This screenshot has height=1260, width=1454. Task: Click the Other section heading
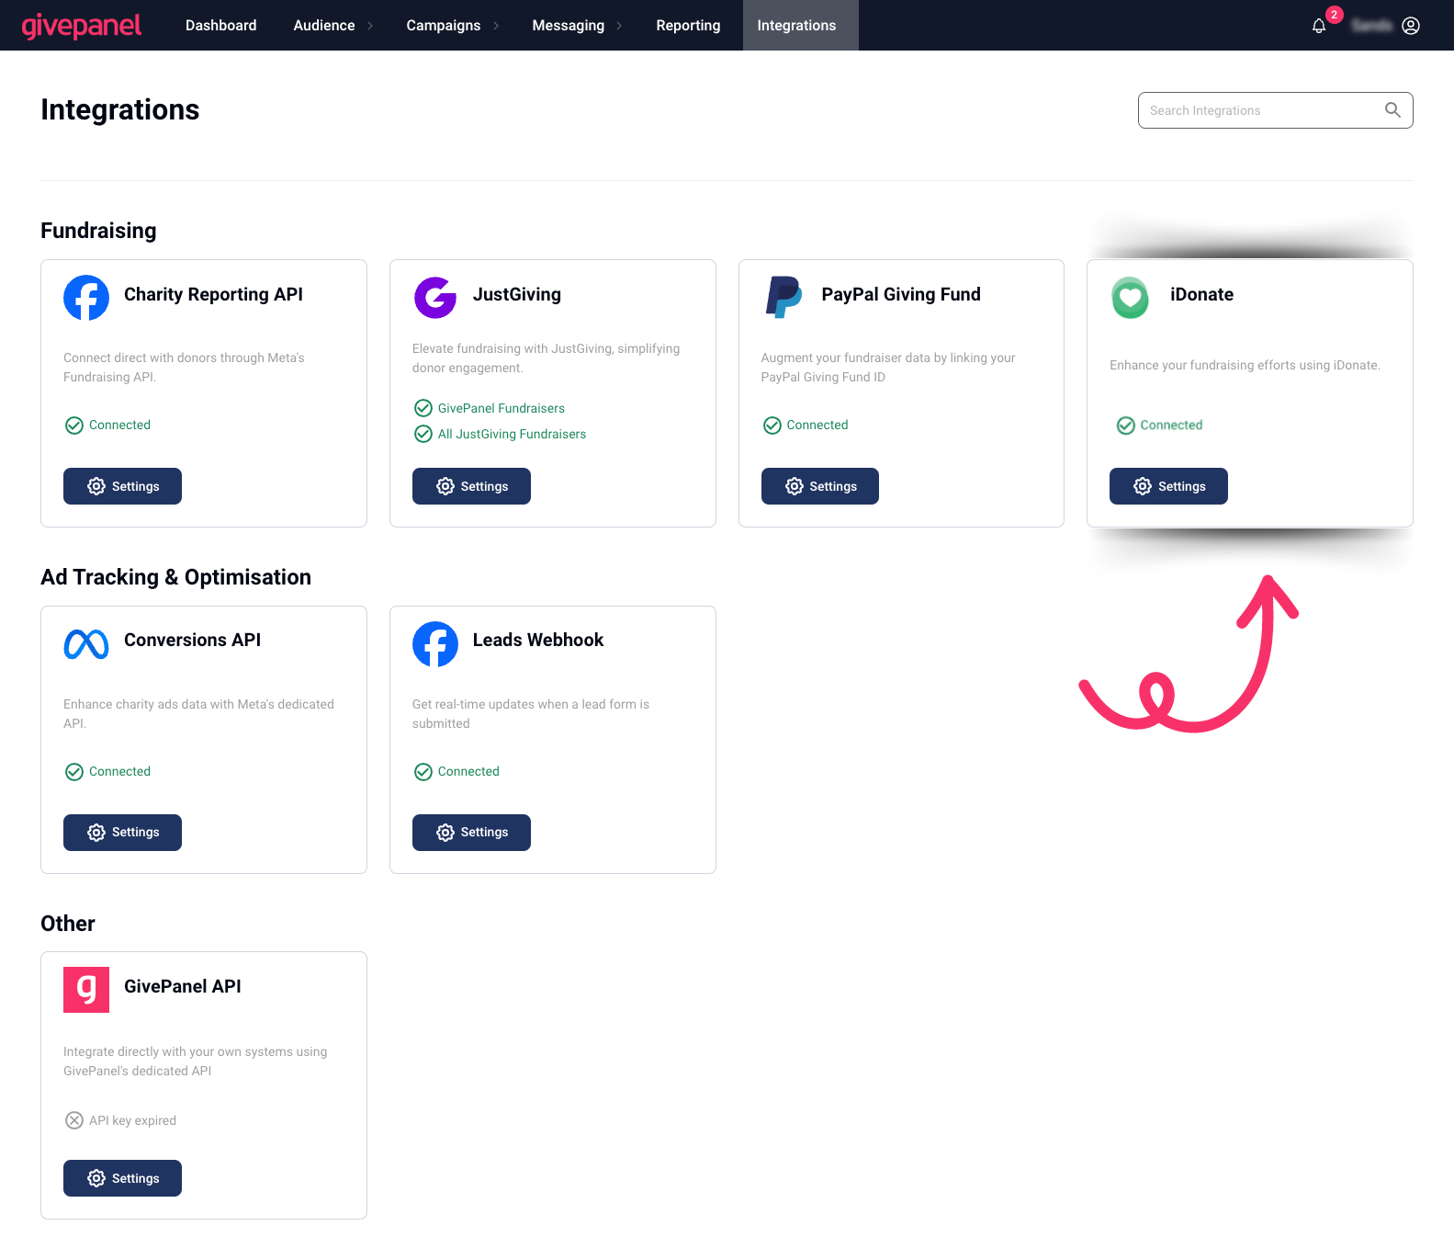[68, 924]
